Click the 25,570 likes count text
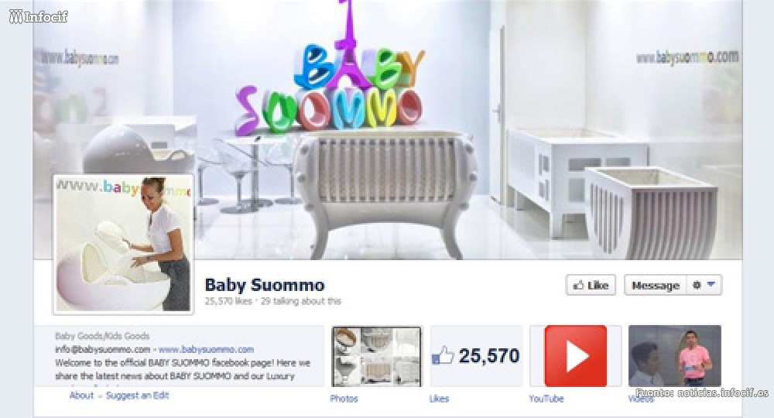 228,301
